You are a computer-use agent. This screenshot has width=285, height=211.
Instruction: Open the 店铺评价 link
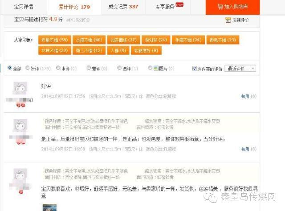tap(240, 20)
